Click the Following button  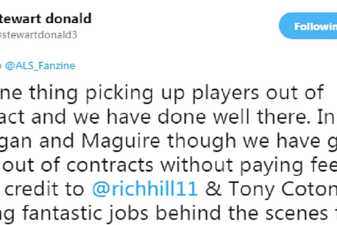pos(308,26)
